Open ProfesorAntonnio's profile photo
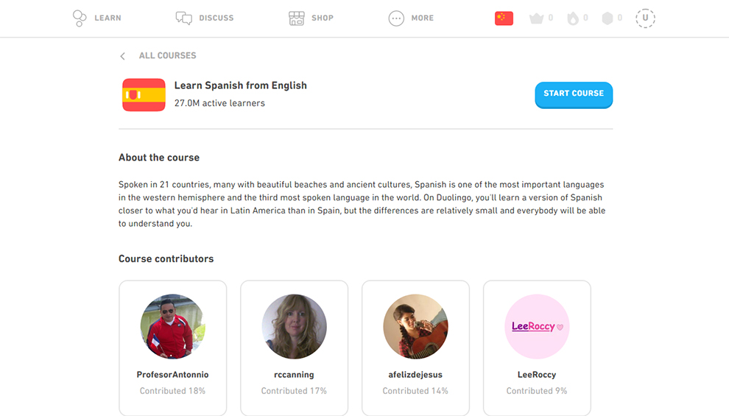This screenshot has height=416, width=729. (172, 326)
